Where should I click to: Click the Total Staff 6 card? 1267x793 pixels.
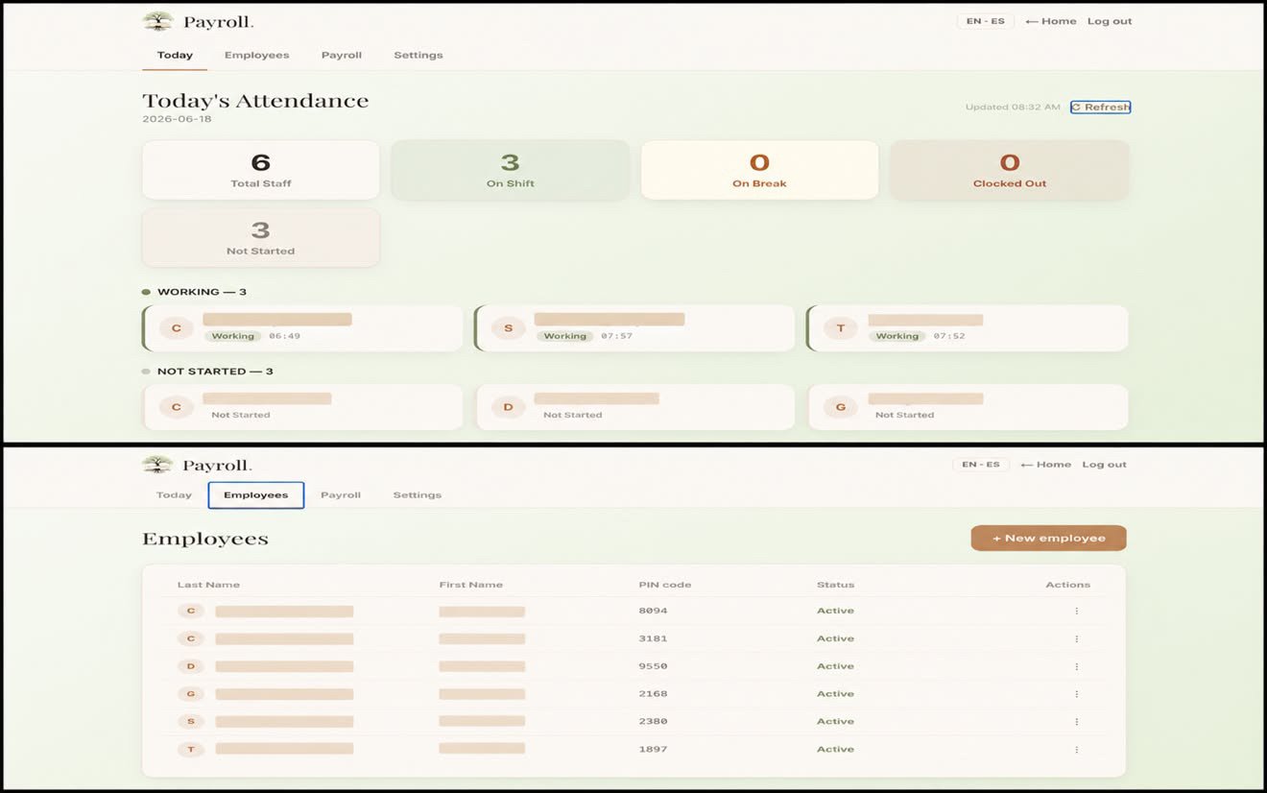coord(260,170)
